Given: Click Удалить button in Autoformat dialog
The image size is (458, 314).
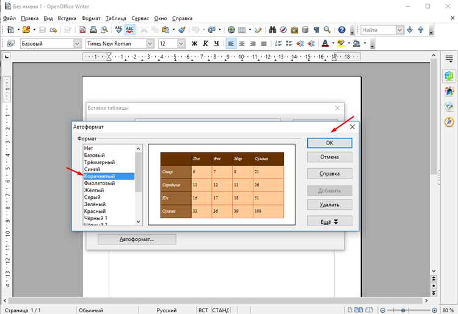Looking at the screenshot, I should point(330,205).
